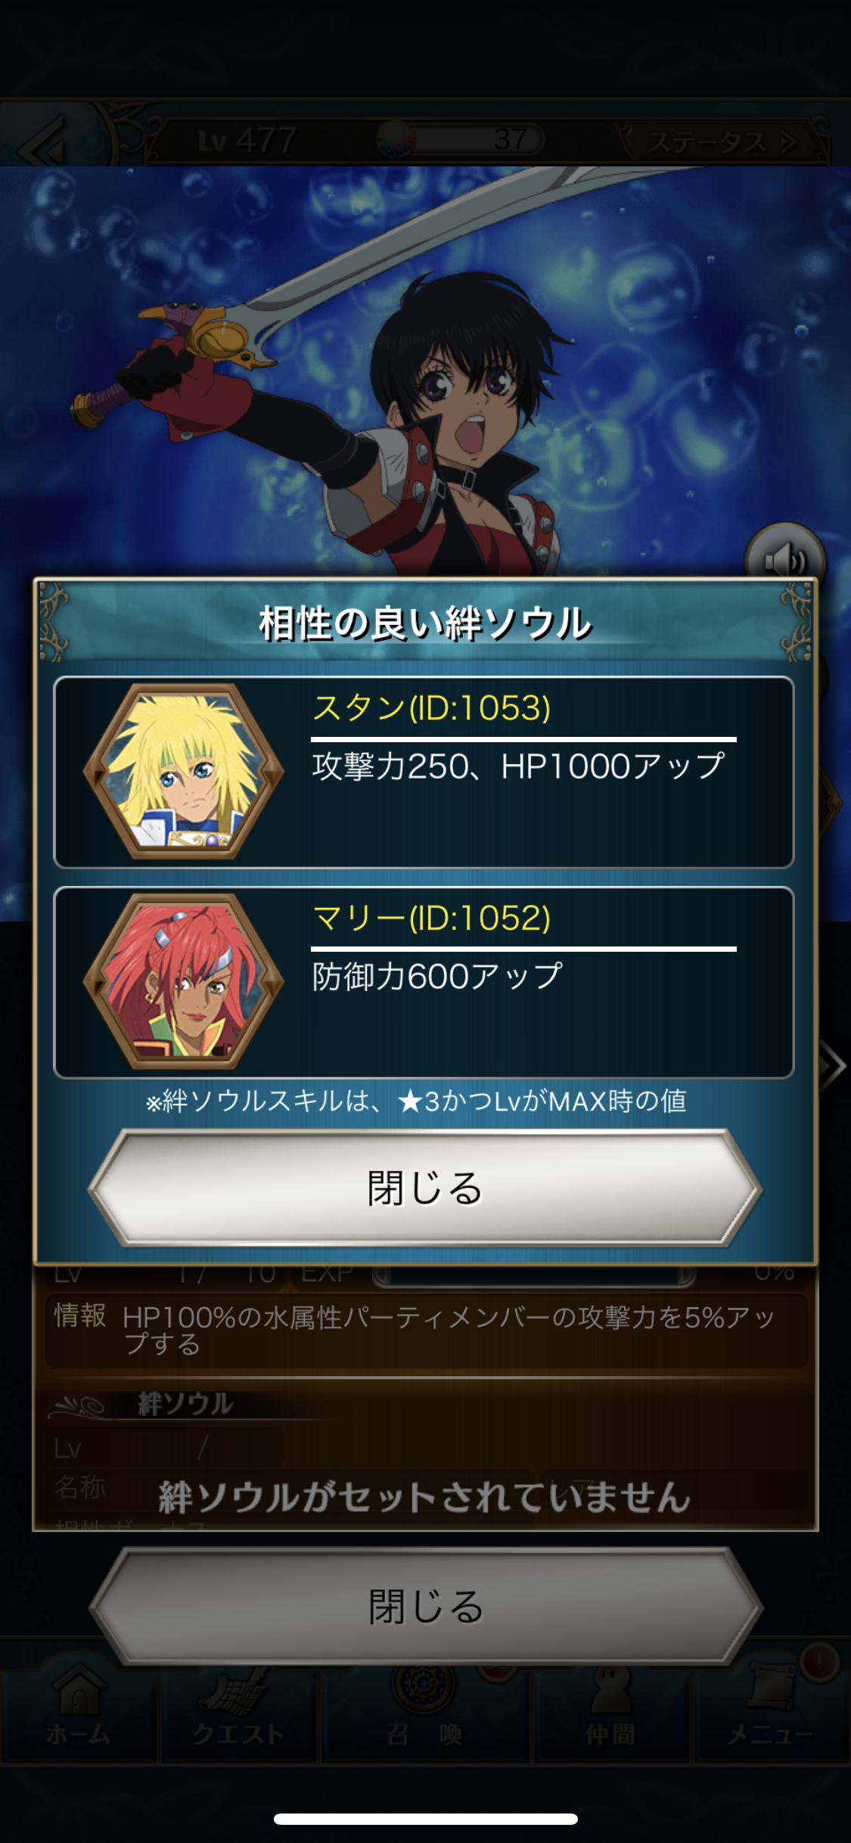Click the rainbow orb gauge bar

(460, 139)
